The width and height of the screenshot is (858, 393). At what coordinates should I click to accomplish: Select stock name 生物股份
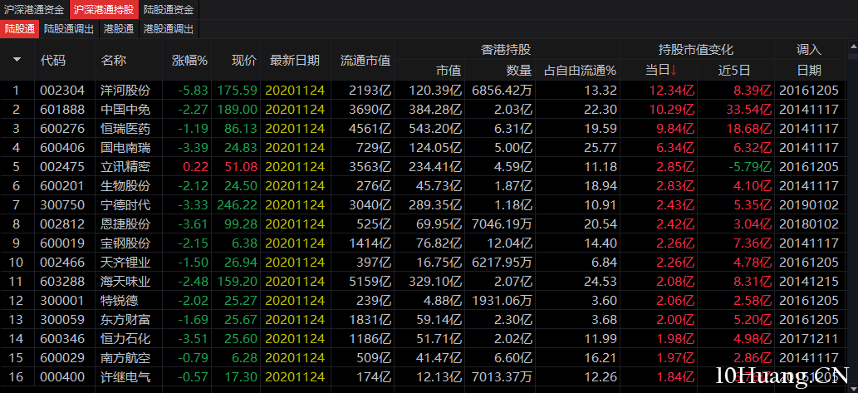(x=125, y=185)
